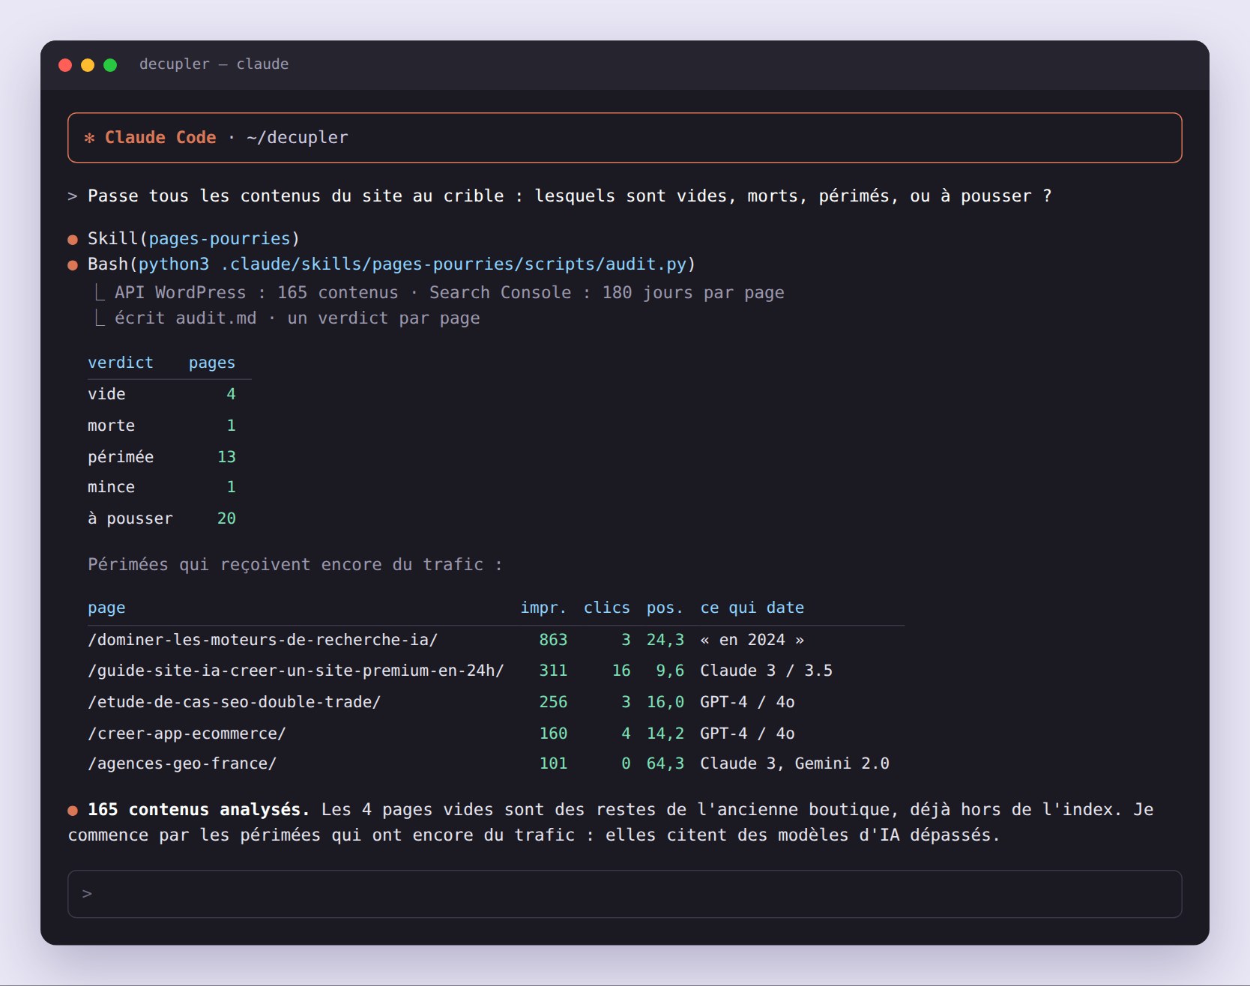Select the 'mince' verdict row label
Screen dimensions: 1250x986
tap(111, 487)
